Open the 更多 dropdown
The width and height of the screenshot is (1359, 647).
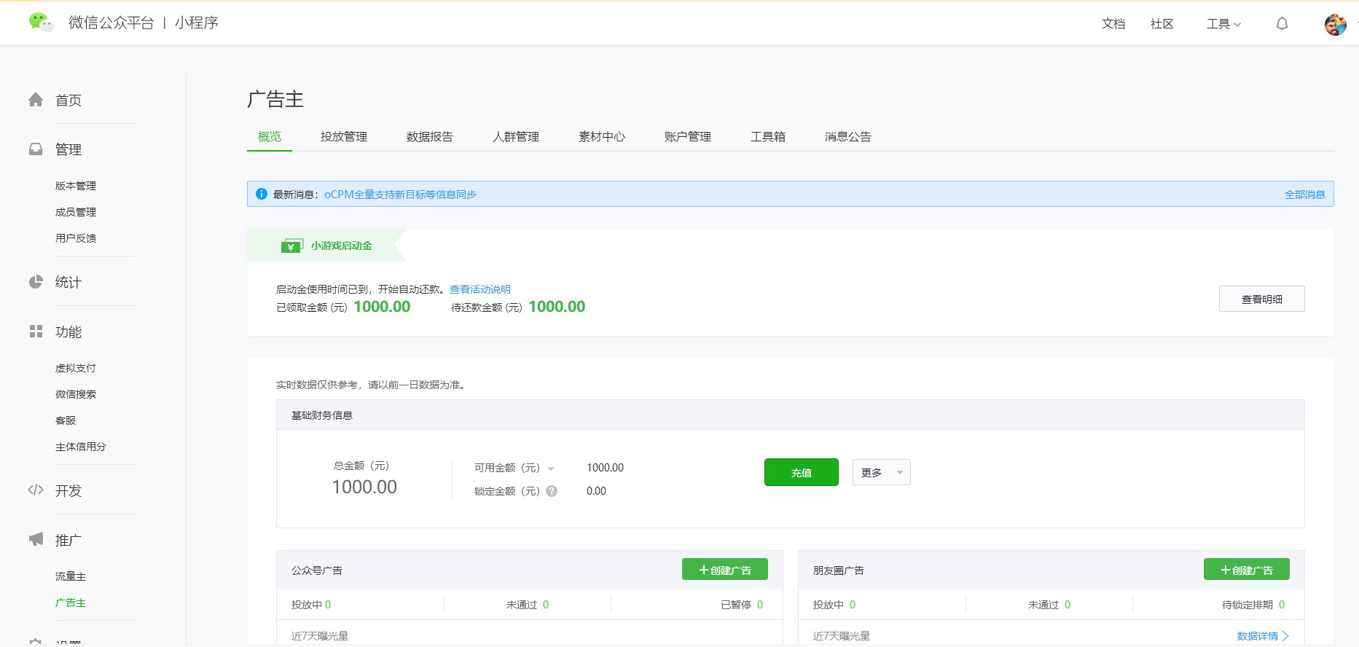tap(882, 472)
